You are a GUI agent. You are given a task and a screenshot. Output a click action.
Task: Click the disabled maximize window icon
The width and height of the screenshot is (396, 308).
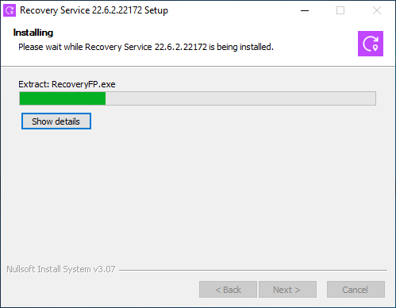click(x=340, y=10)
